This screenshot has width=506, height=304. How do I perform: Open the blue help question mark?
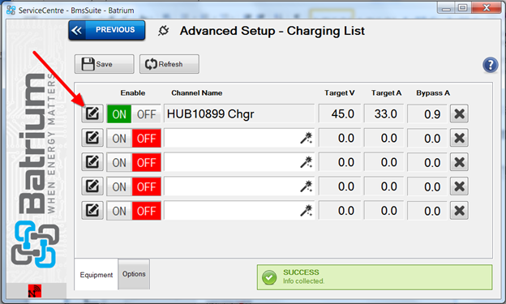(x=490, y=65)
